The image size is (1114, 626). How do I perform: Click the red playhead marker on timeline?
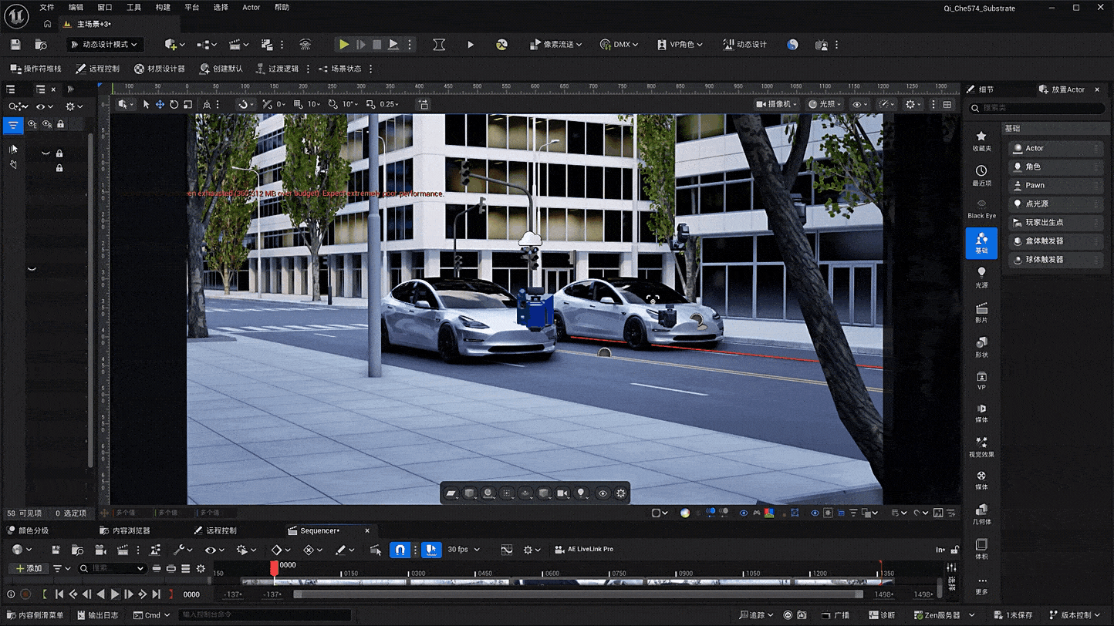tap(274, 567)
